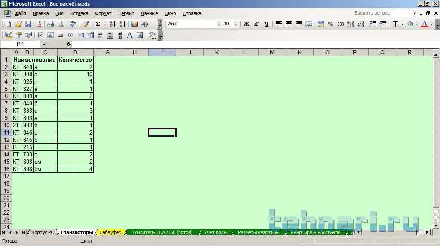
Task: Merge and center the selected cells
Action: pos(309,24)
